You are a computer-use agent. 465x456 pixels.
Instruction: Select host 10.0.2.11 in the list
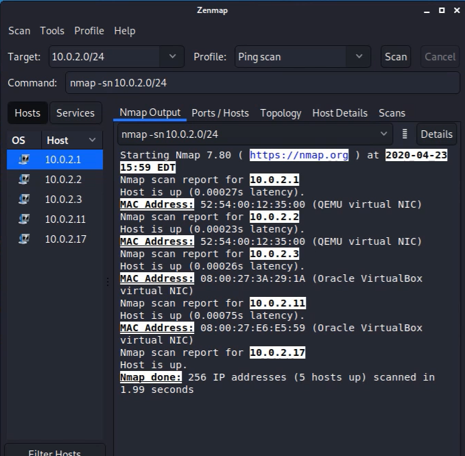pyautogui.click(x=55, y=219)
